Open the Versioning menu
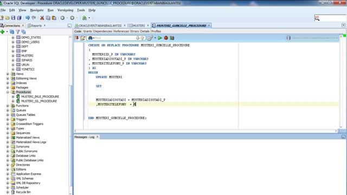Image resolution: width=347 pixels, height=195 pixels. (65, 10)
